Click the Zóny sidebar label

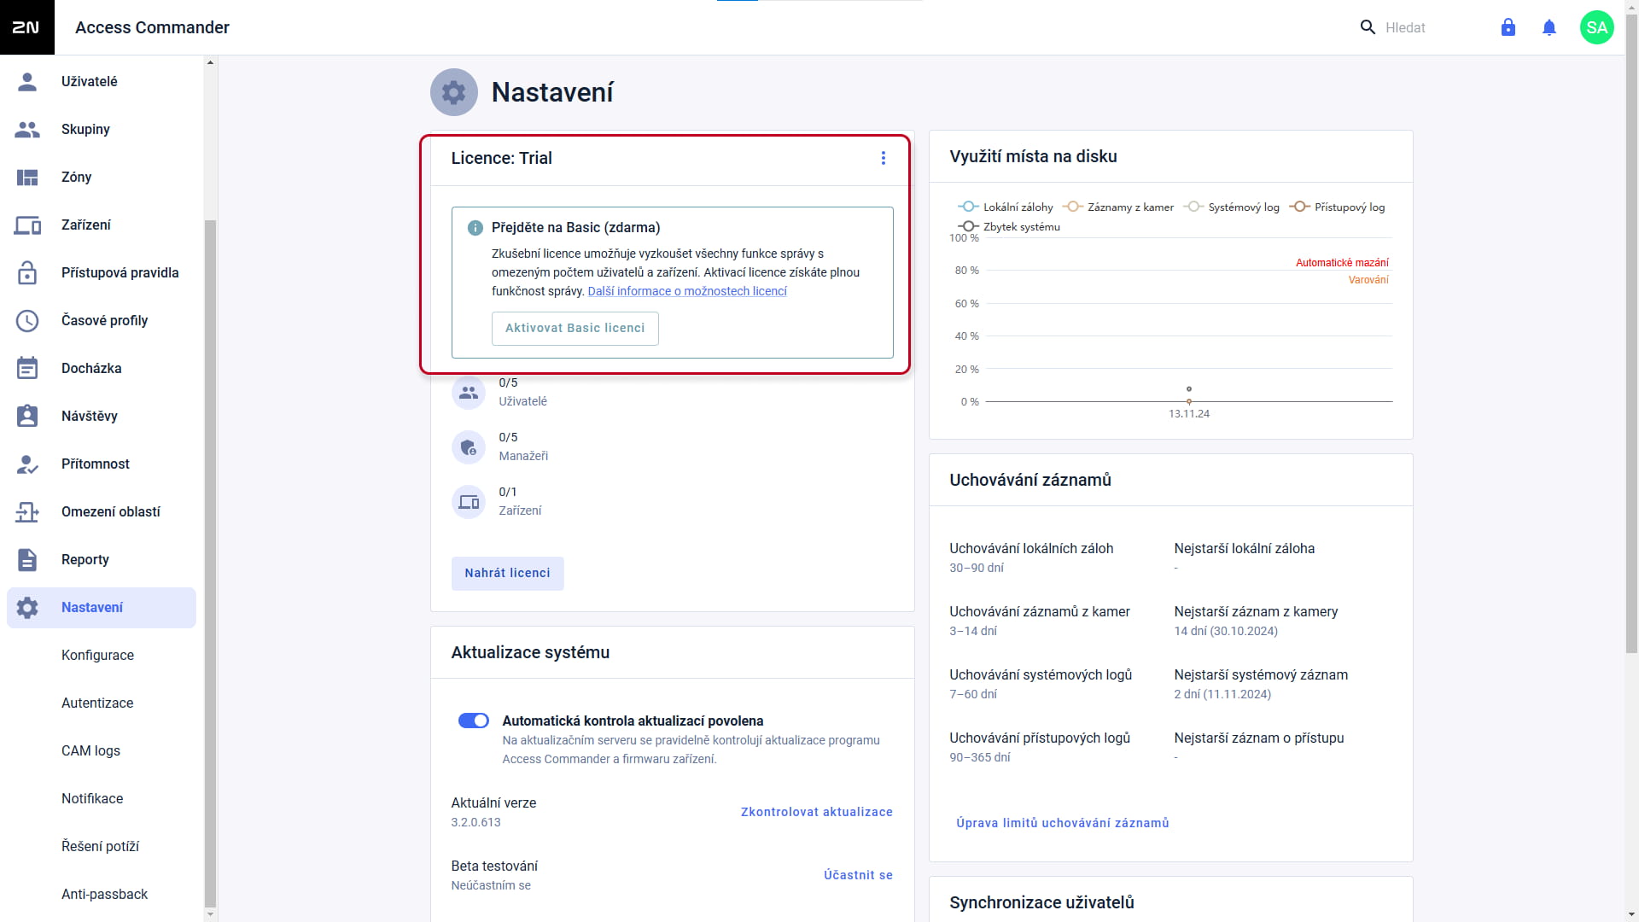[x=76, y=177]
